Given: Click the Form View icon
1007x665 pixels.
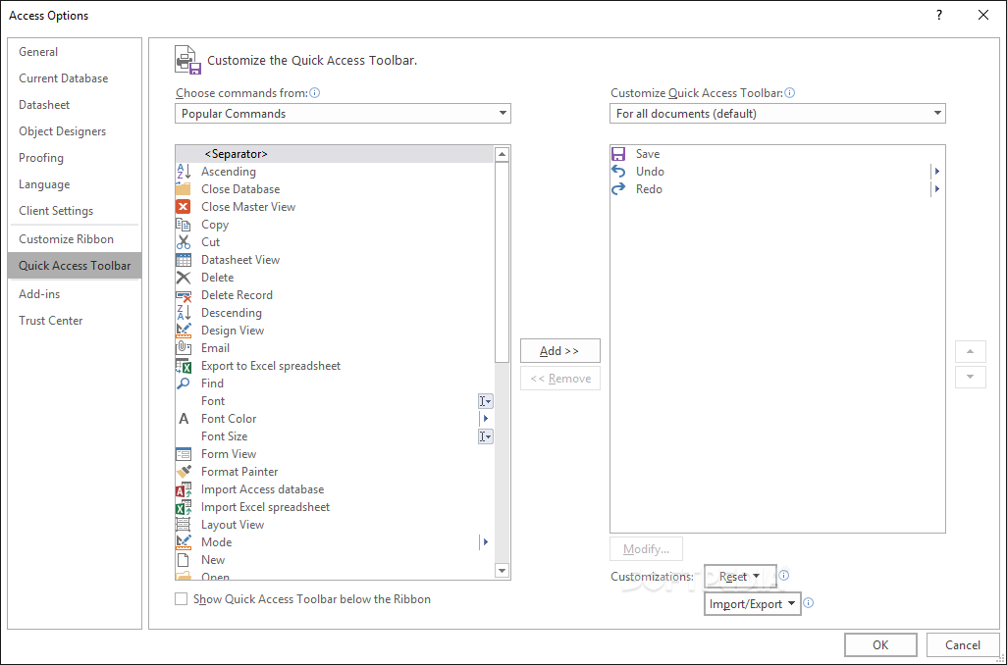Looking at the screenshot, I should pyautogui.click(x=184, y=454).
